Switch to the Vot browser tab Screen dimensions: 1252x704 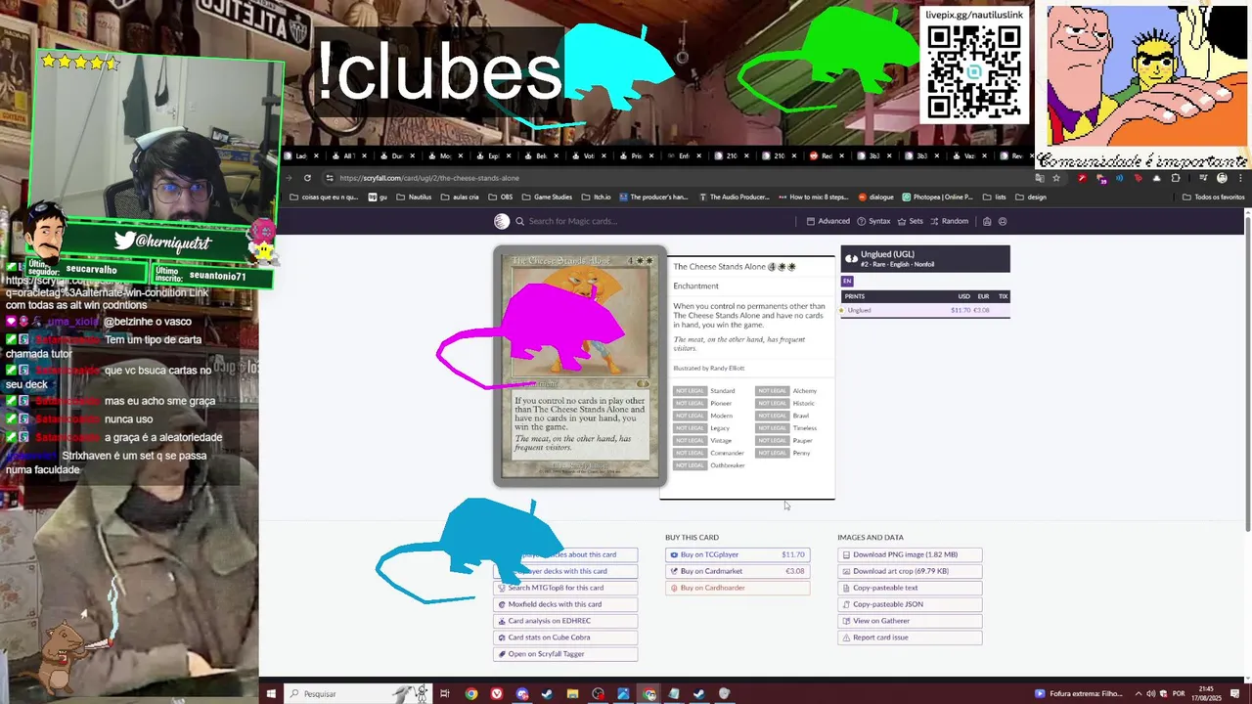(x=589, y=156)
